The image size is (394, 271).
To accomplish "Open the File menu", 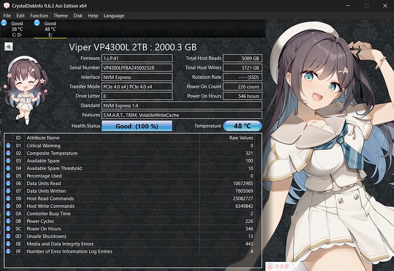I will click(7, 15).
